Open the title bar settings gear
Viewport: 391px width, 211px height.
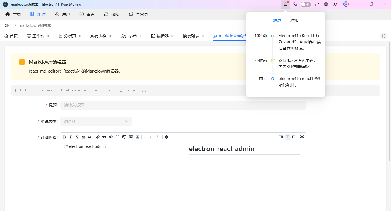pos(326,4)
